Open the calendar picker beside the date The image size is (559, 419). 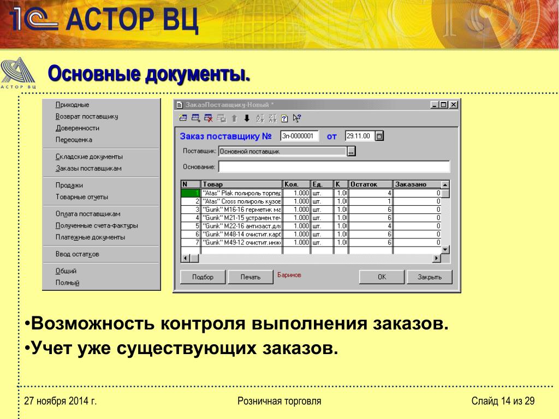click(x=379, y=136)
